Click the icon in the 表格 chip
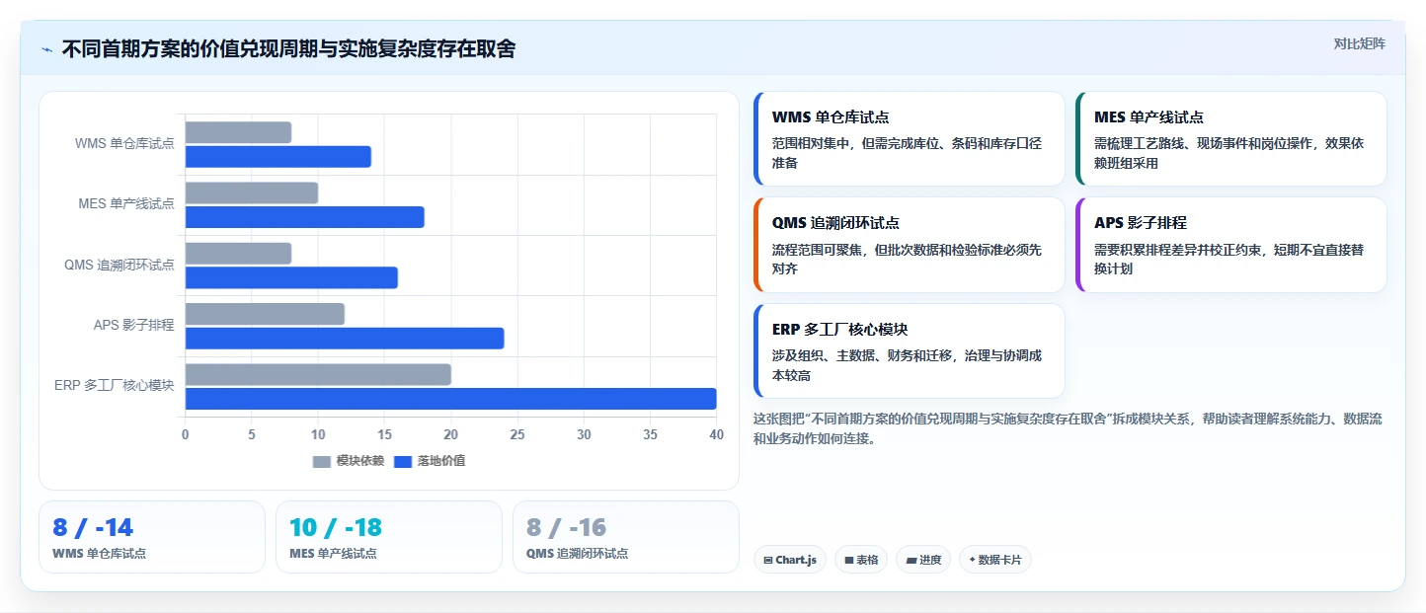The image size is (1426, 613). 848,560
